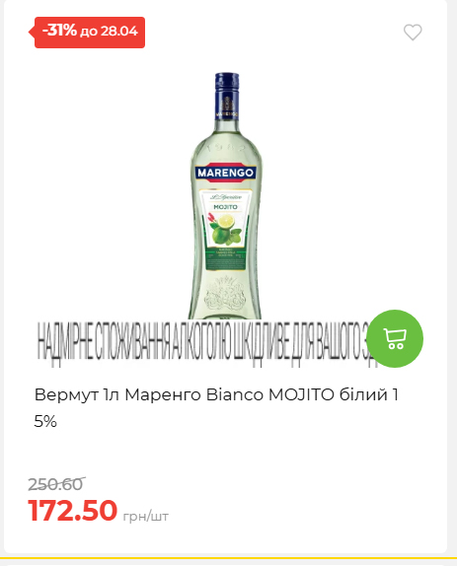Image resolution: width=457 pixels, height=566 pixels.
Task: Click the embossed 1982 on bottle neck
Action: coord(226,148)
